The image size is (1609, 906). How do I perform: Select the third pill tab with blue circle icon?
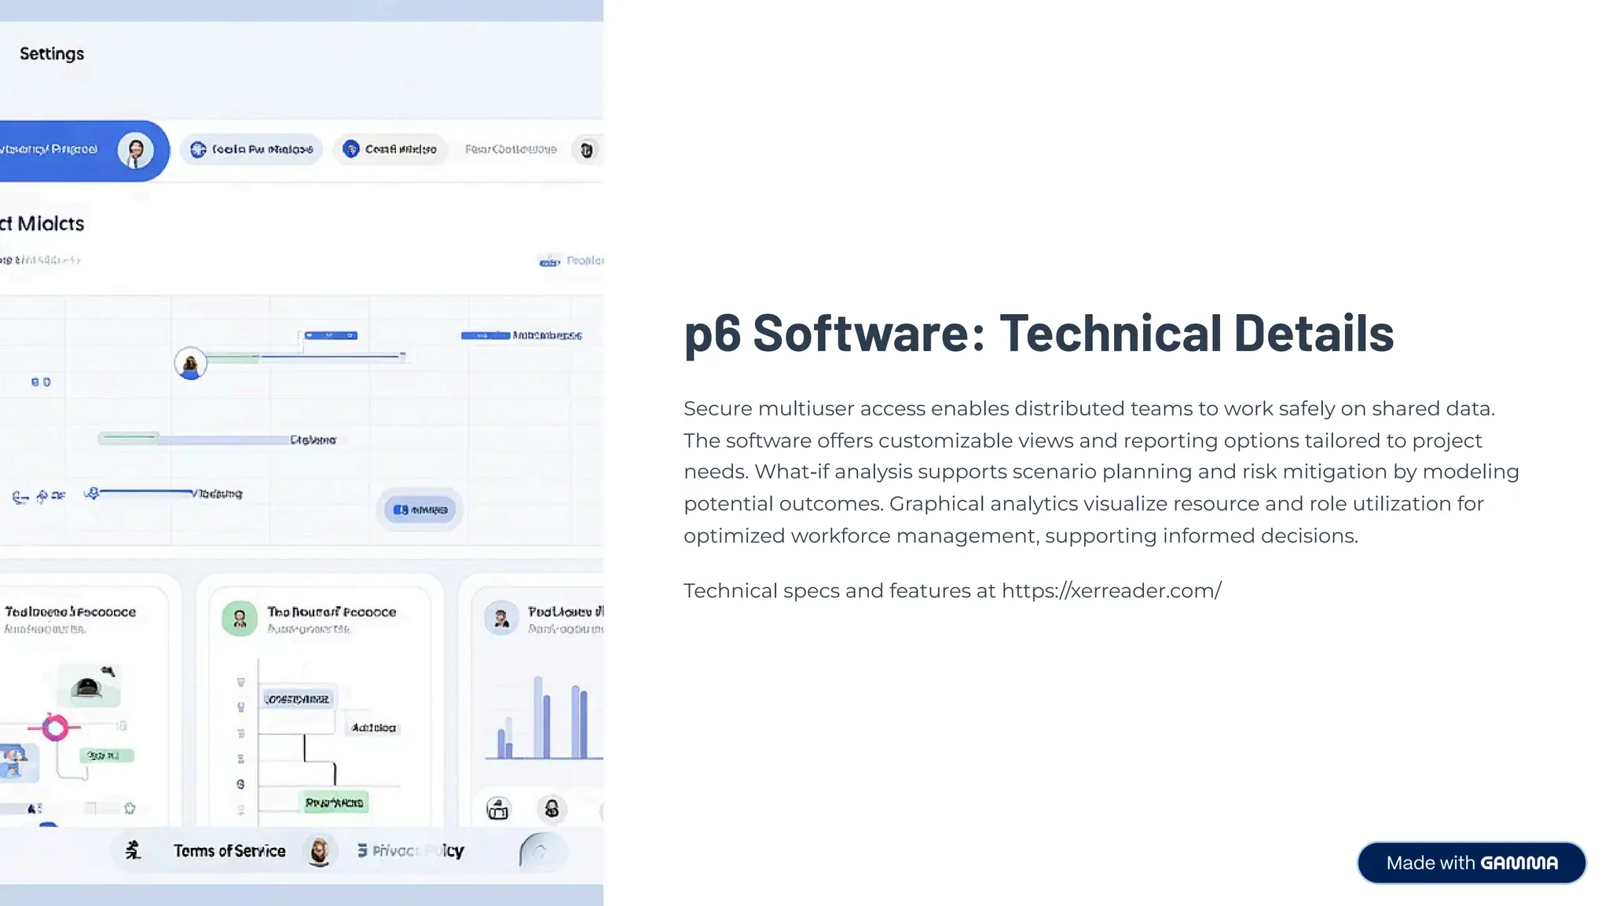(x=390, y=149)
